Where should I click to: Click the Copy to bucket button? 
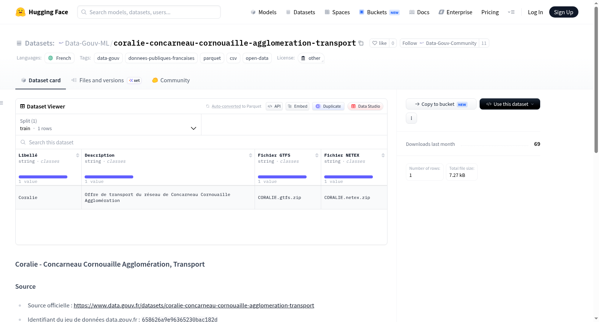pyautogui.click(x=441, y=104)
